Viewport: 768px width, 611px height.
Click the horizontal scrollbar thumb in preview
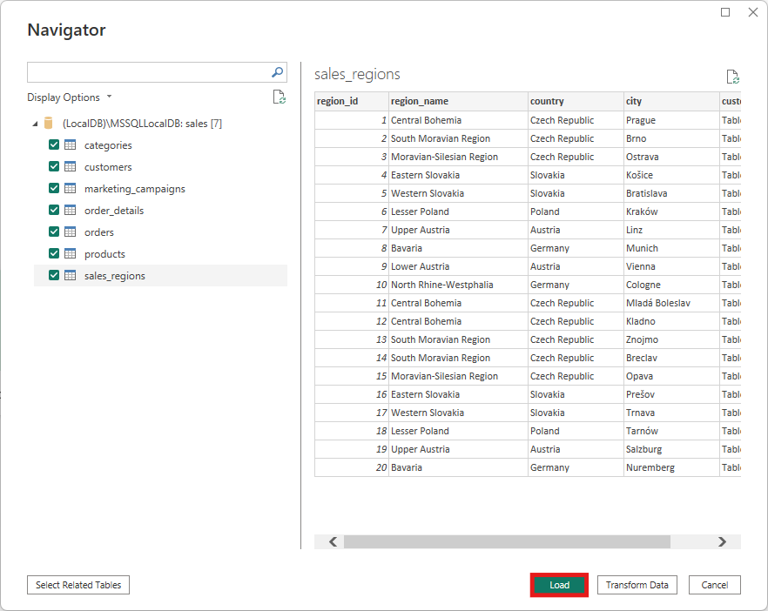click(507, 542)
